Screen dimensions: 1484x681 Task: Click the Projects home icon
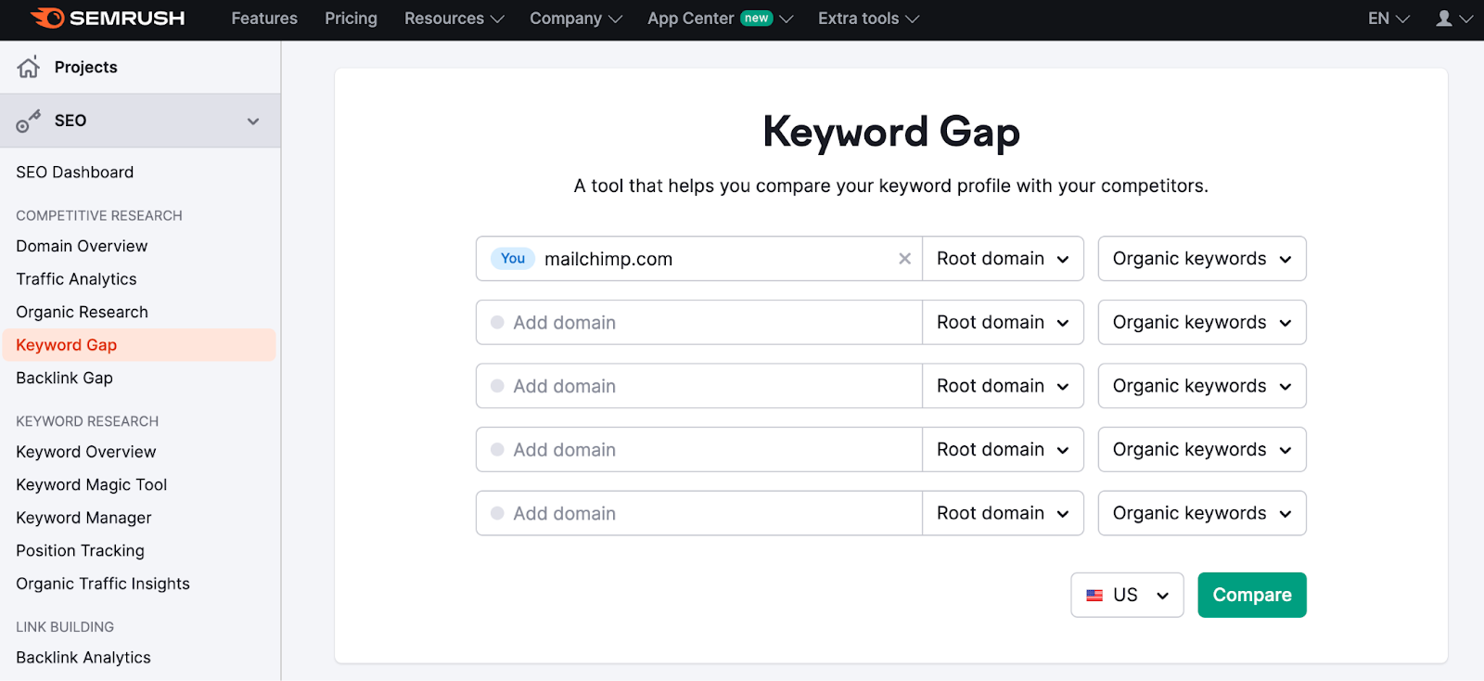[x=29, y=67]
